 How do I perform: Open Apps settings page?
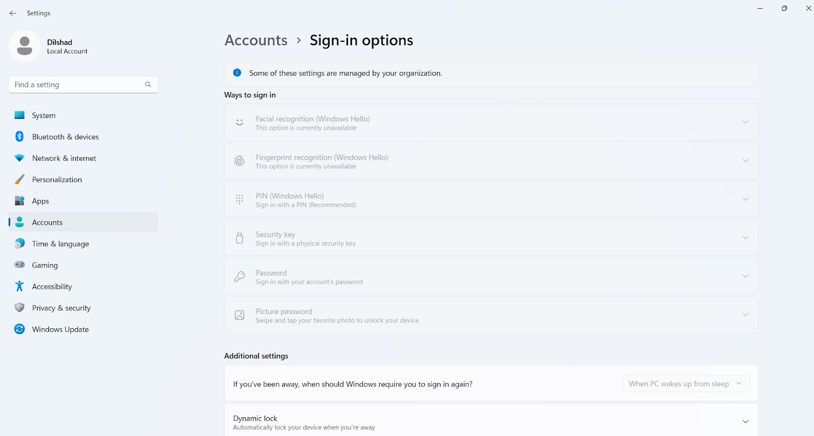click(40, 201)
